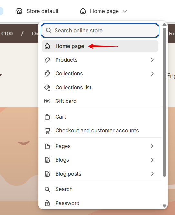The image size is (175, 215).
Task: Click the Store default shop icon
Action: click(x=19, y=11)
